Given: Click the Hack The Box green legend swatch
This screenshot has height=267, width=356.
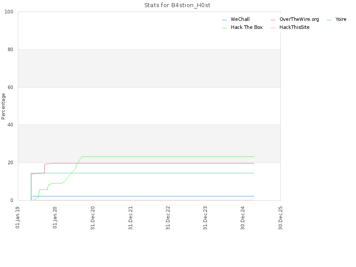Looking at the screenshot, I should [224, 28].
